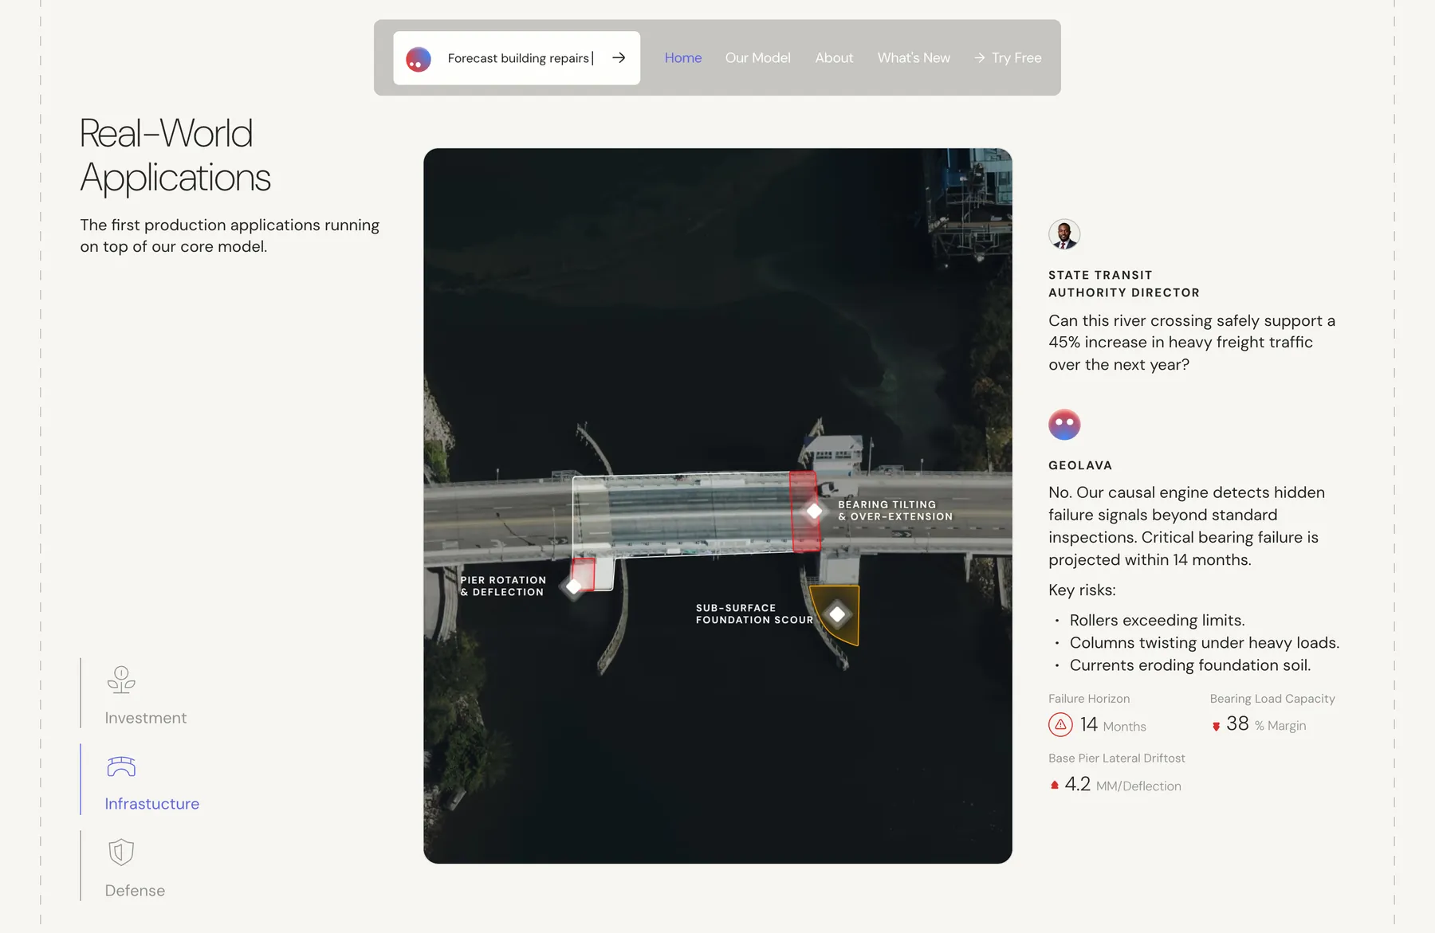The width and height of the screenshot is (1435, 933).
Task: Submit search with the arrow icon
Action: click(619, 58)
